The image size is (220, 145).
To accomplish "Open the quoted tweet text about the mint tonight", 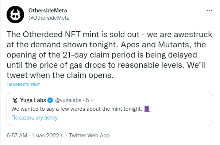I will [x=77, y=109].
